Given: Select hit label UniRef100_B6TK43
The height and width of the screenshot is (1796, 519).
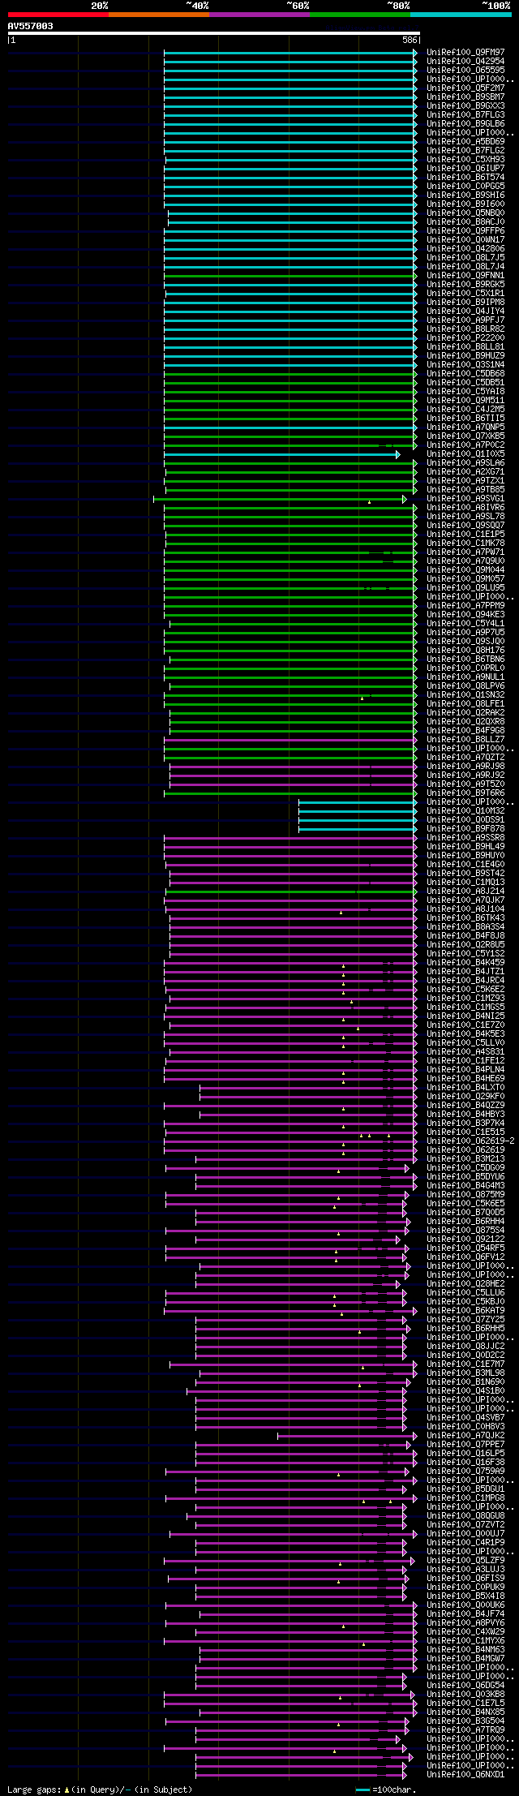Looking at the screenshot, I should click(465, 917).
